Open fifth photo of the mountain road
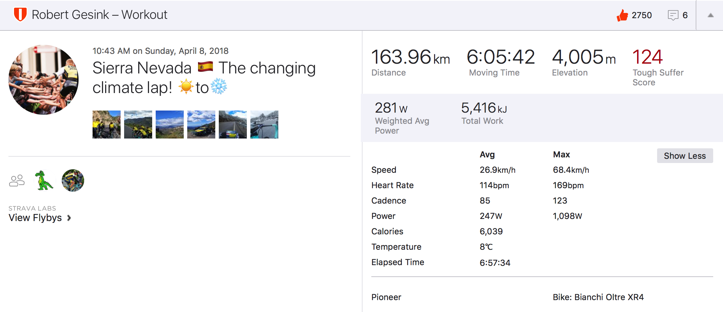Image resolution: width=723 pixels, height=312 pixels. click(x=233, y=125)
